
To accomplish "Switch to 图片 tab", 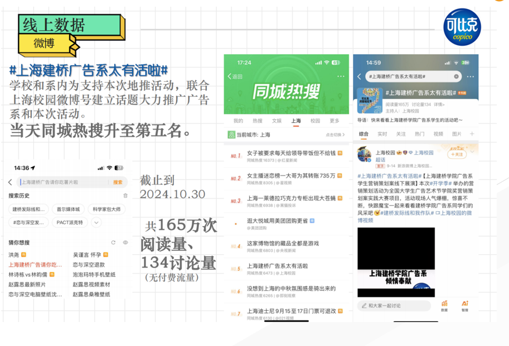I will 457,134.
